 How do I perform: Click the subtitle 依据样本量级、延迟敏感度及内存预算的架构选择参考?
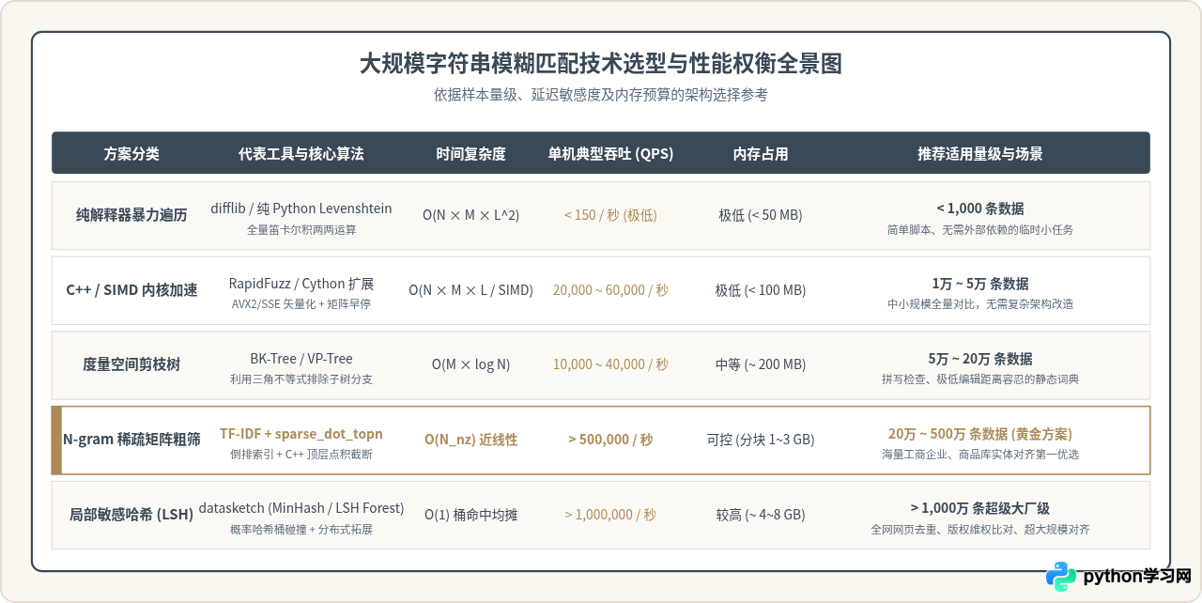(601, 95)
